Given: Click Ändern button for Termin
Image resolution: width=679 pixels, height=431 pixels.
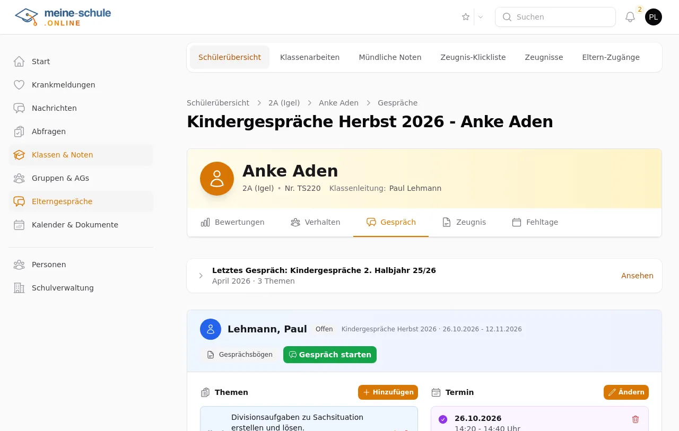Looking at the screenshot, I should [626, 392].
